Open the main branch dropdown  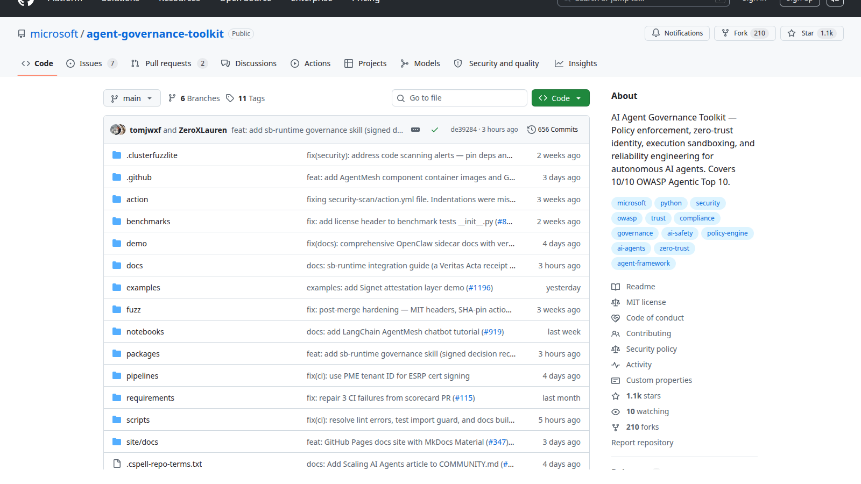tap(132, 98)
